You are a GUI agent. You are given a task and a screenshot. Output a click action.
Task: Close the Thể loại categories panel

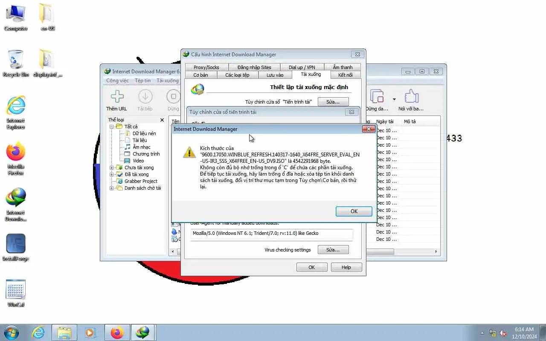click(x=162, y=120)
